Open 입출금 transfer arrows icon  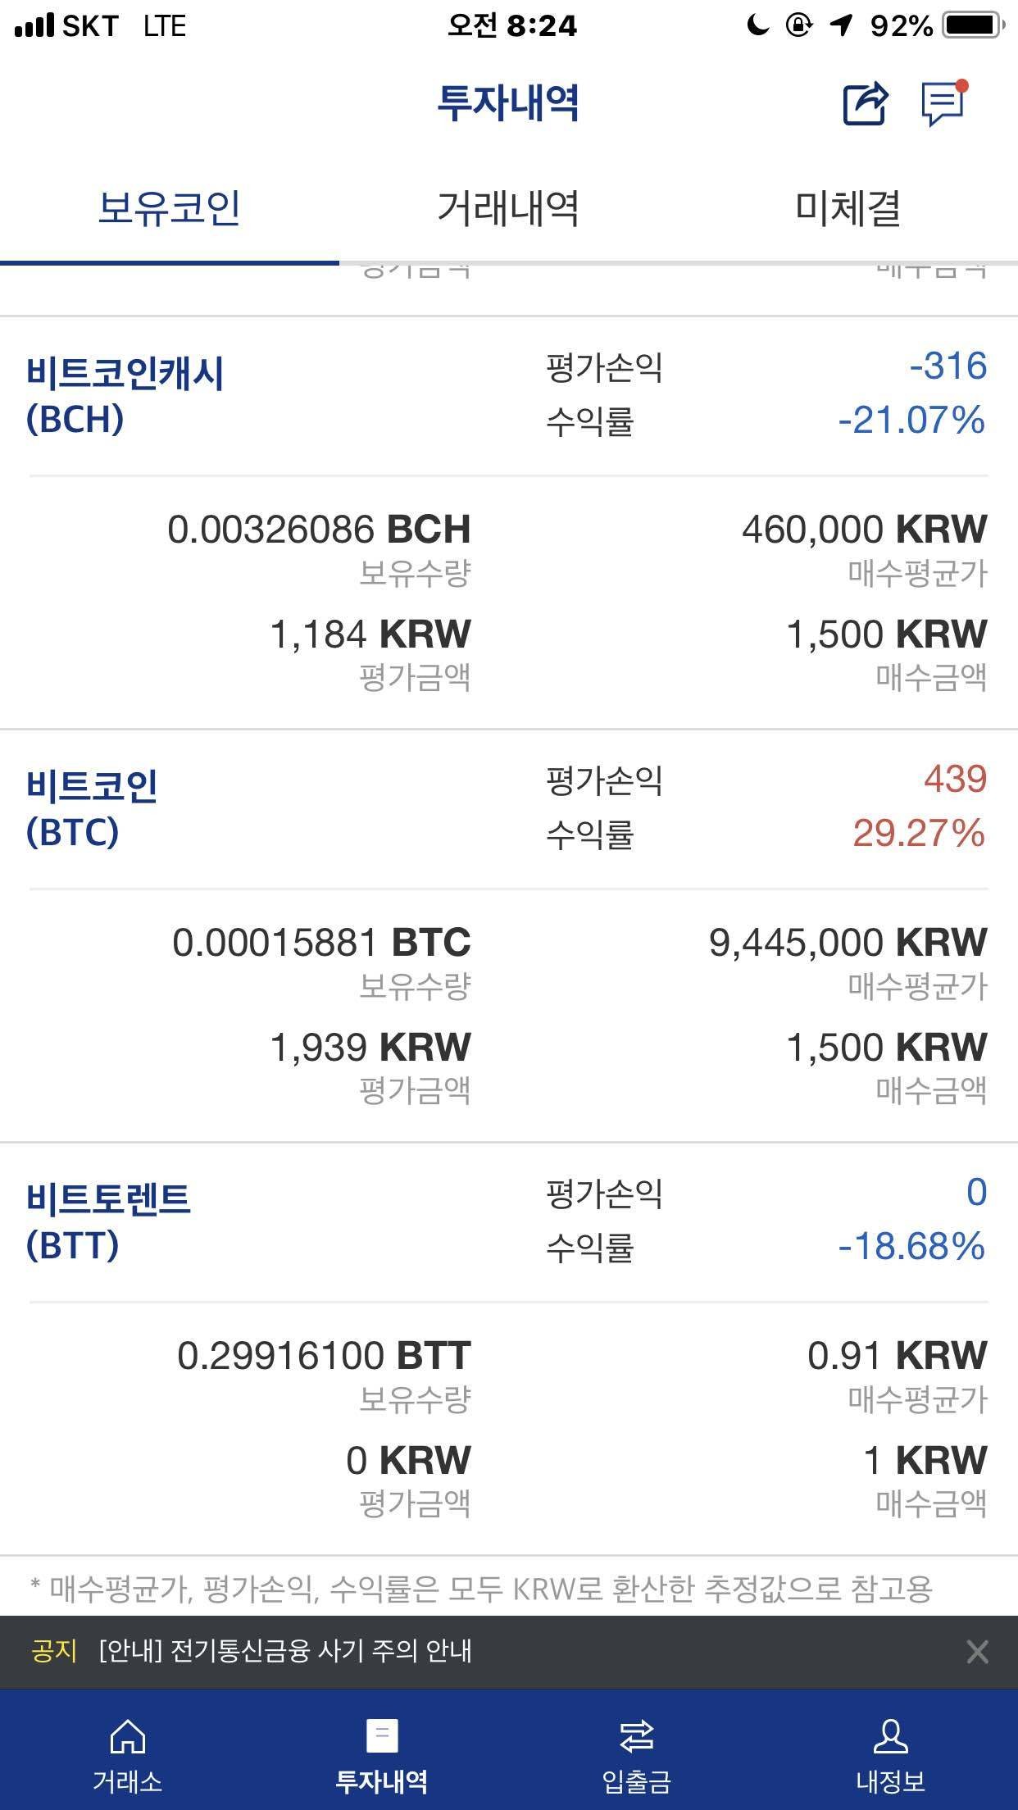point(636,1736)
